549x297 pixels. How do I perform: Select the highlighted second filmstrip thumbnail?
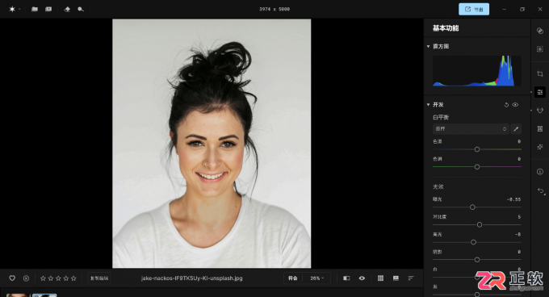tap(44, 295)
